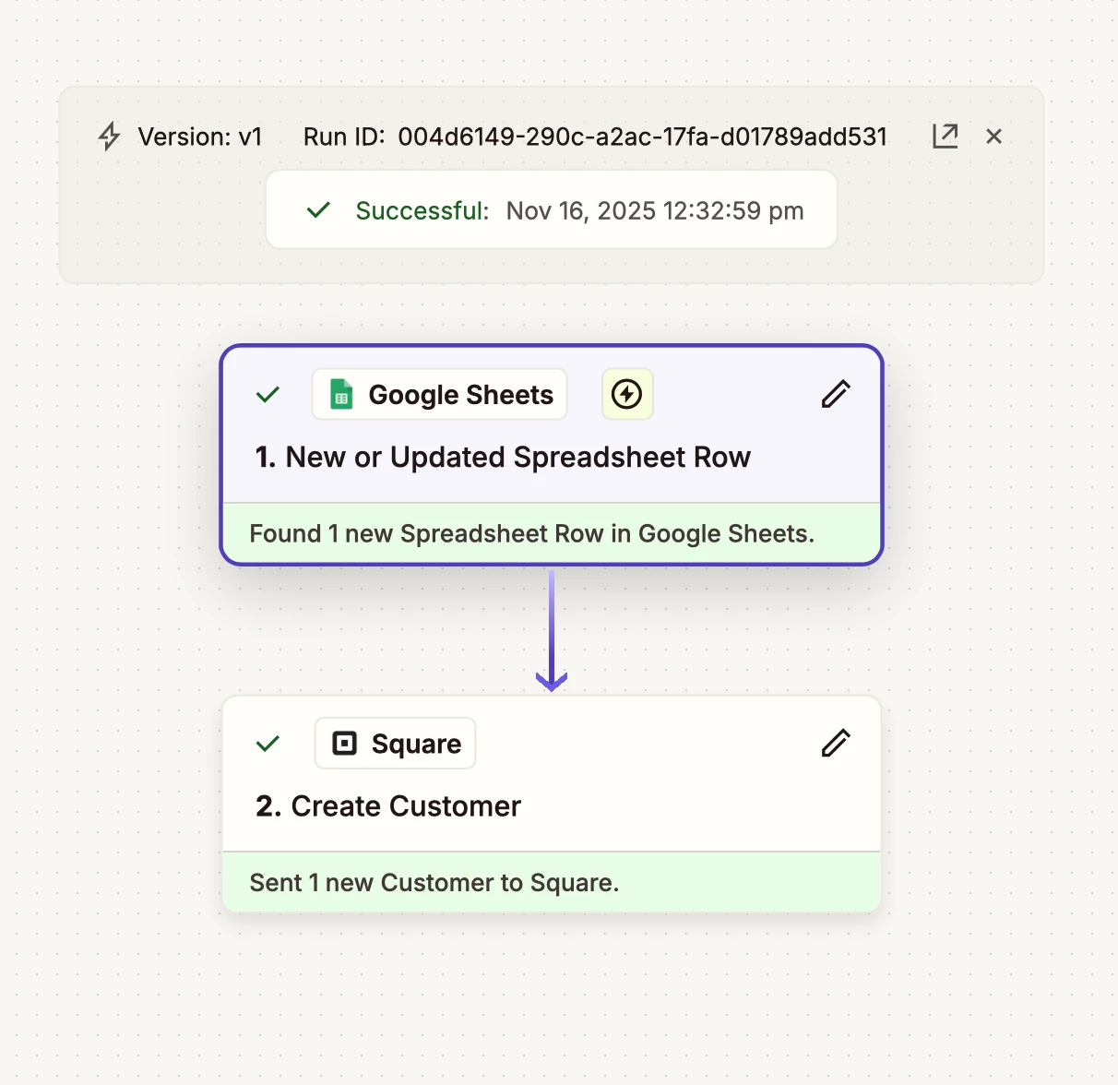Click the Successful status checkmark icon
The width and height of the screenshot is (1118, 1085).
pos(318,210)
